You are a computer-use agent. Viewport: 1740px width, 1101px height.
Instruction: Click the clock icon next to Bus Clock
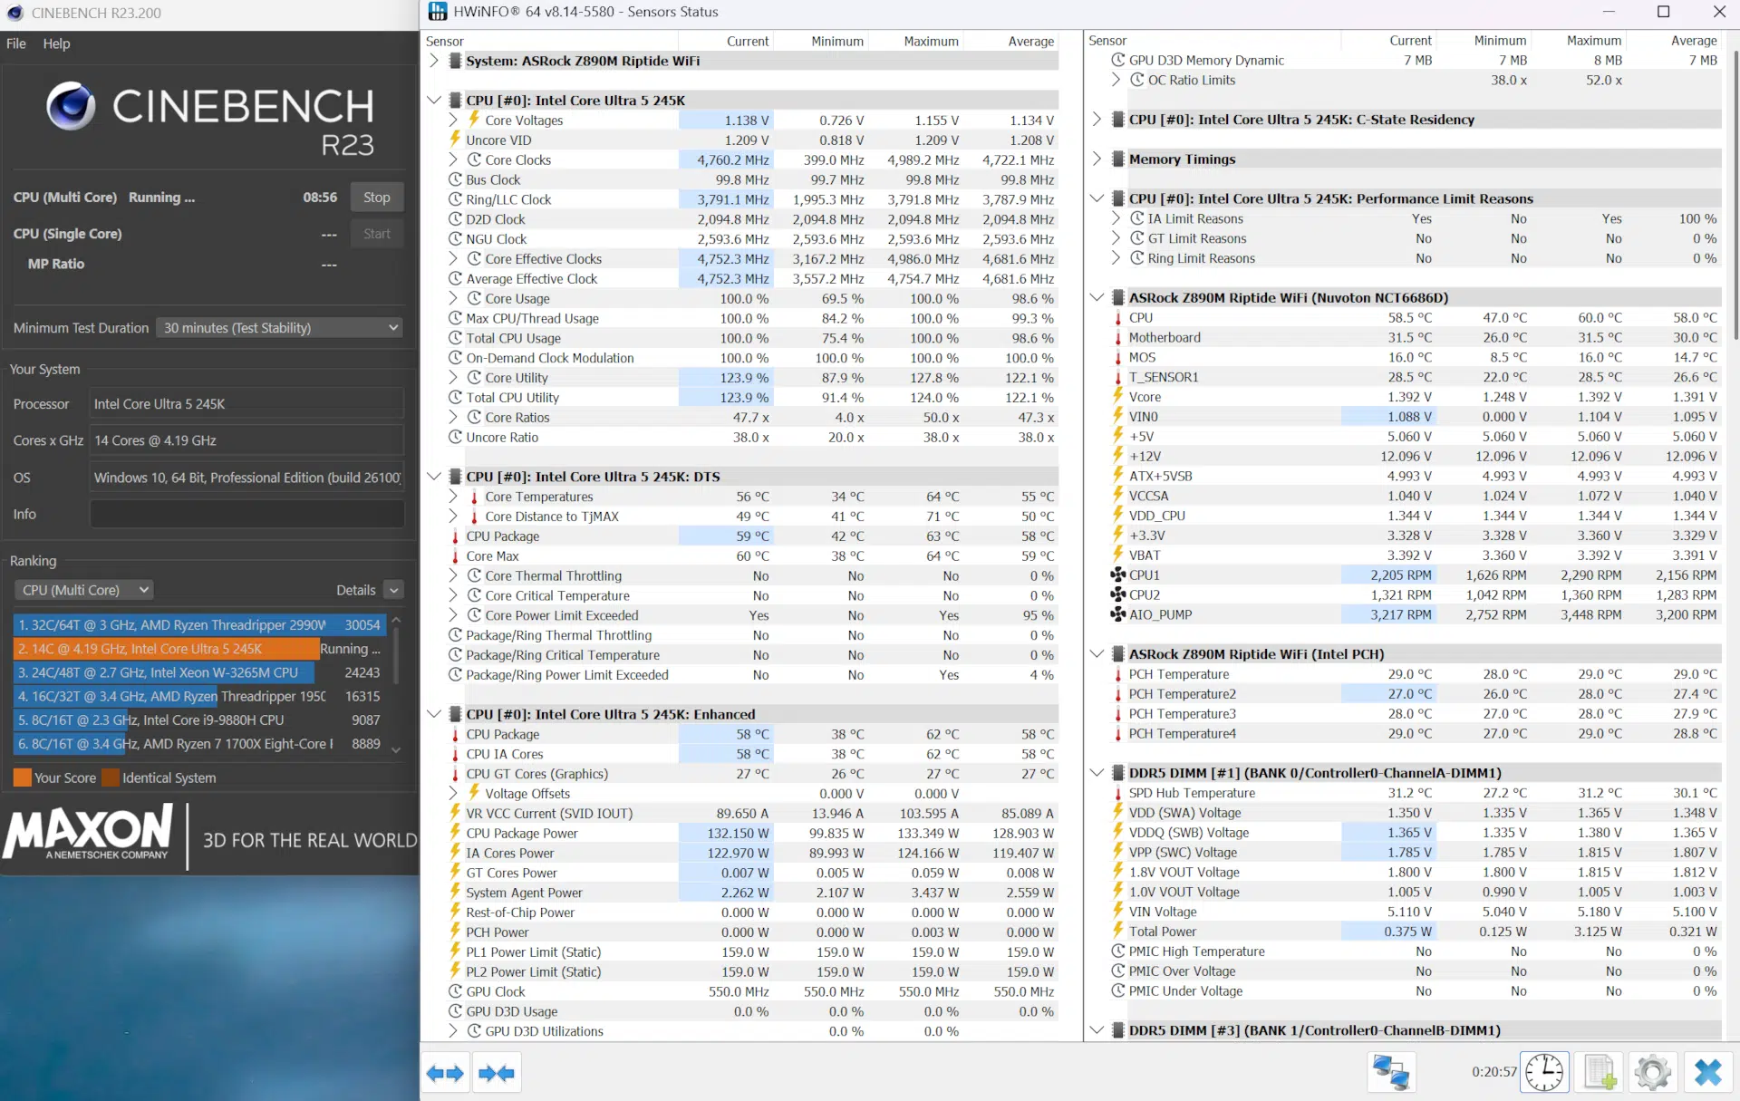pos(455,179)
